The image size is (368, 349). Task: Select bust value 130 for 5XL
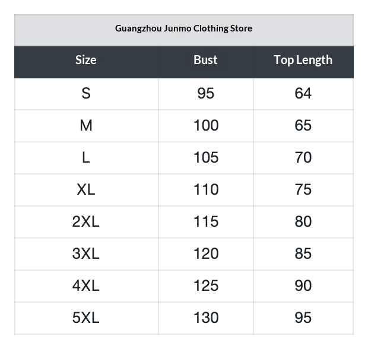(206, 318)
